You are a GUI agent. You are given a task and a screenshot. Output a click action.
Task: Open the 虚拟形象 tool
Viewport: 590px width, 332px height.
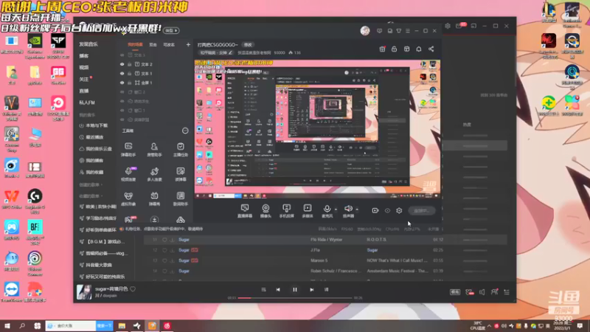[128, 198]
